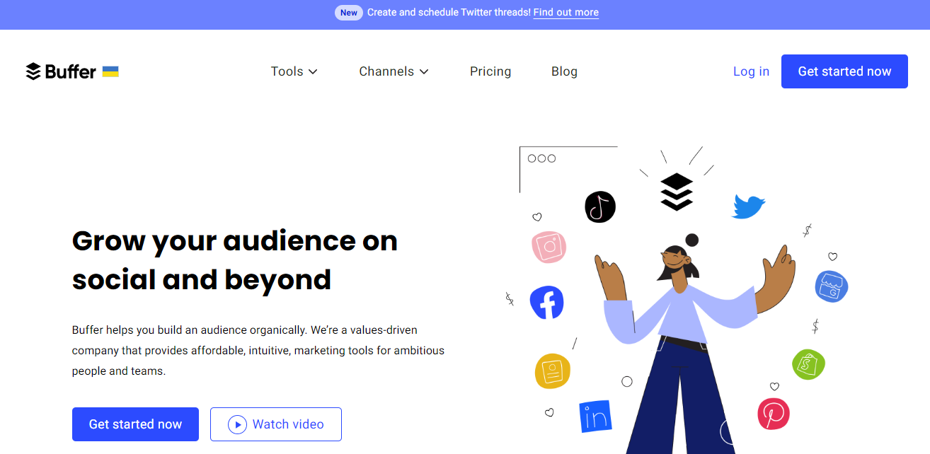930x454 pixels.
Task: Click the yellow Start Page profile icon
Action: click(552, 371)
